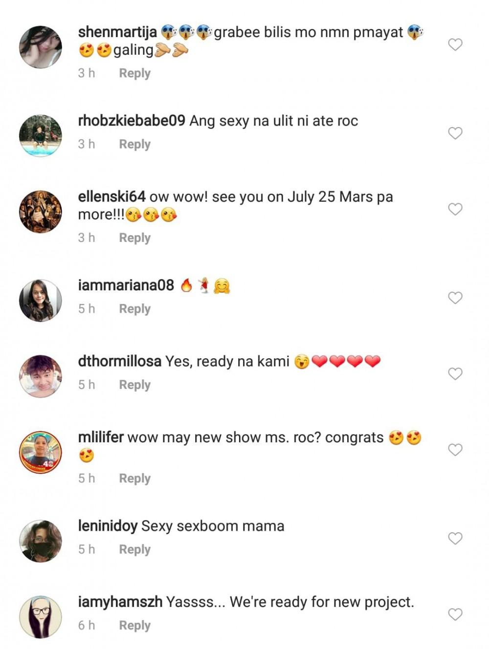Heart iammariana08's emoji comment
Viewport: 489px width, 649px height.
tap(455, 298)
